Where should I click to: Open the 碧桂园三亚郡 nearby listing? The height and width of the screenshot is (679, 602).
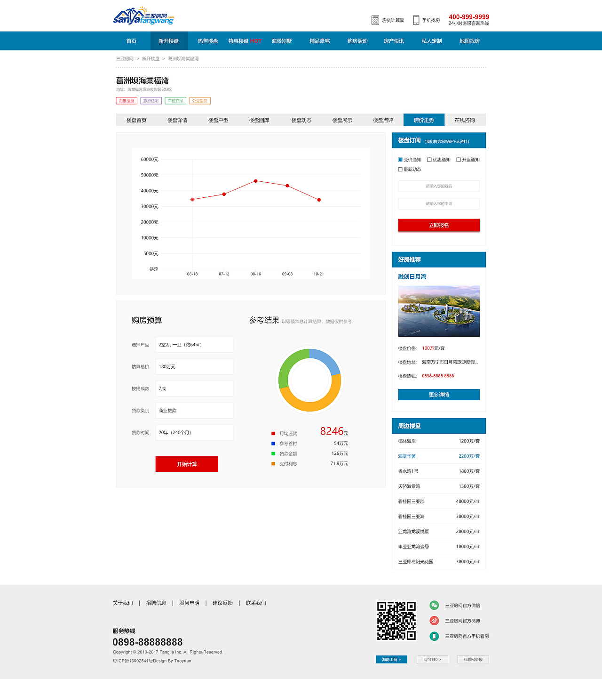(439, 501)
